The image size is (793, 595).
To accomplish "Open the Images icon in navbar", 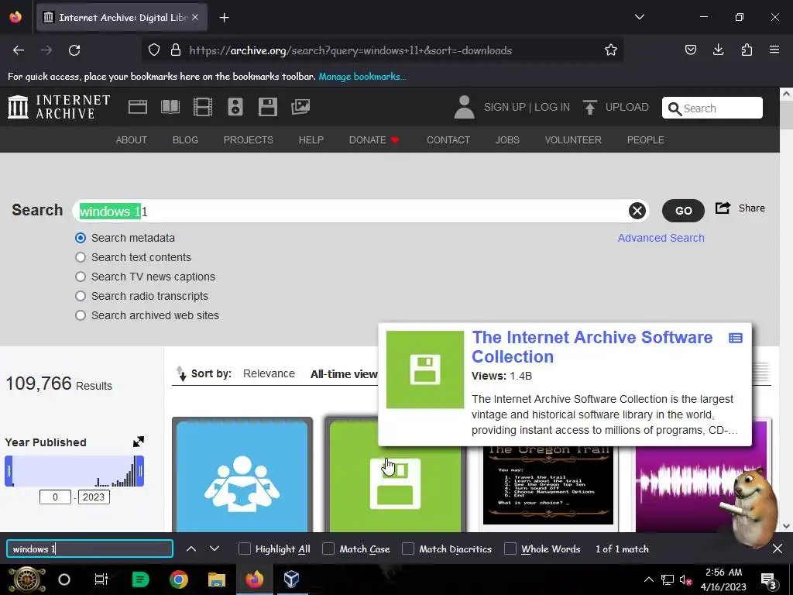I will point(300,107).
